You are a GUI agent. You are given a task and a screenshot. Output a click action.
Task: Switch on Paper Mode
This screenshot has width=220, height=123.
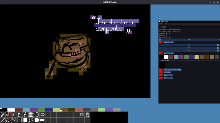click(x=168, y=75)
